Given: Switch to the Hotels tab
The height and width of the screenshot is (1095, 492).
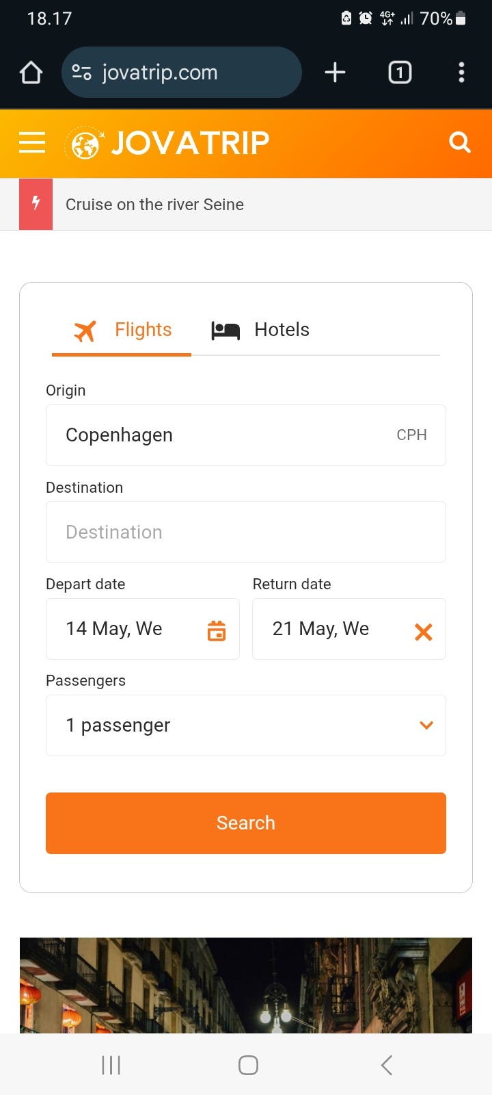Looking at the screenshot, I should 261,330.
